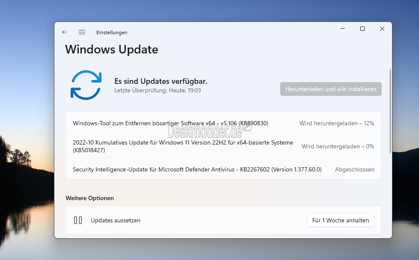Click the blue update sync icon
Viewport: 419px width, 260px height.
86,85
